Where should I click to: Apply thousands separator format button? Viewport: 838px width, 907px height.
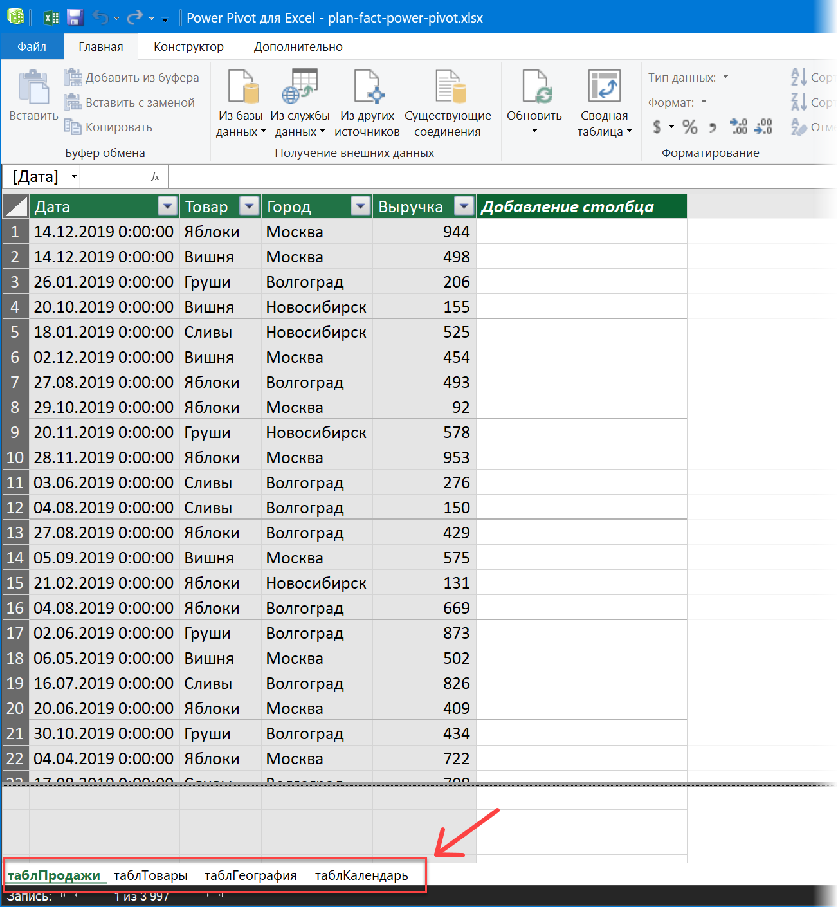click(713, 127)
